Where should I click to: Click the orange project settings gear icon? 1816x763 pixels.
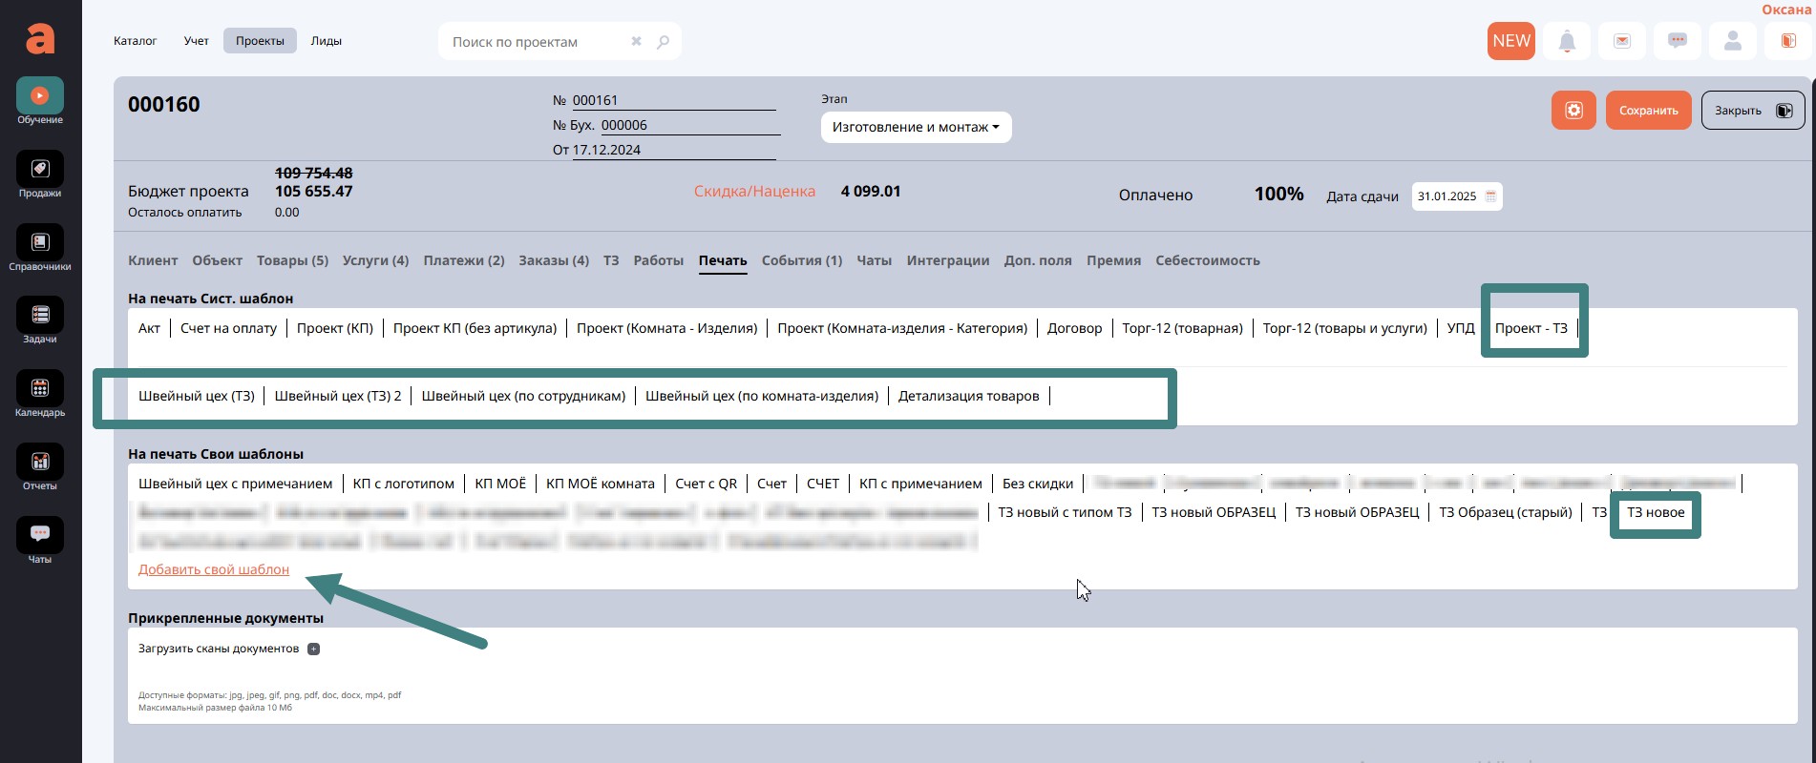pos(1573,111)
